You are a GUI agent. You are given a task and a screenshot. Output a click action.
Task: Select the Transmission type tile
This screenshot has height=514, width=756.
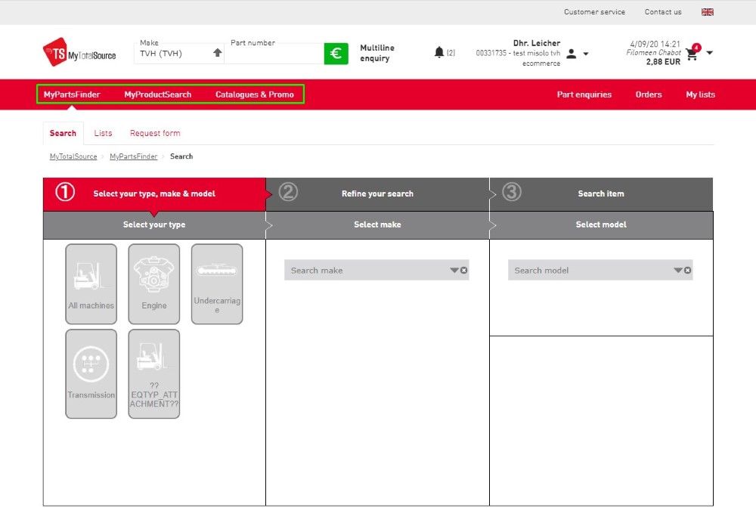(91, 373)
